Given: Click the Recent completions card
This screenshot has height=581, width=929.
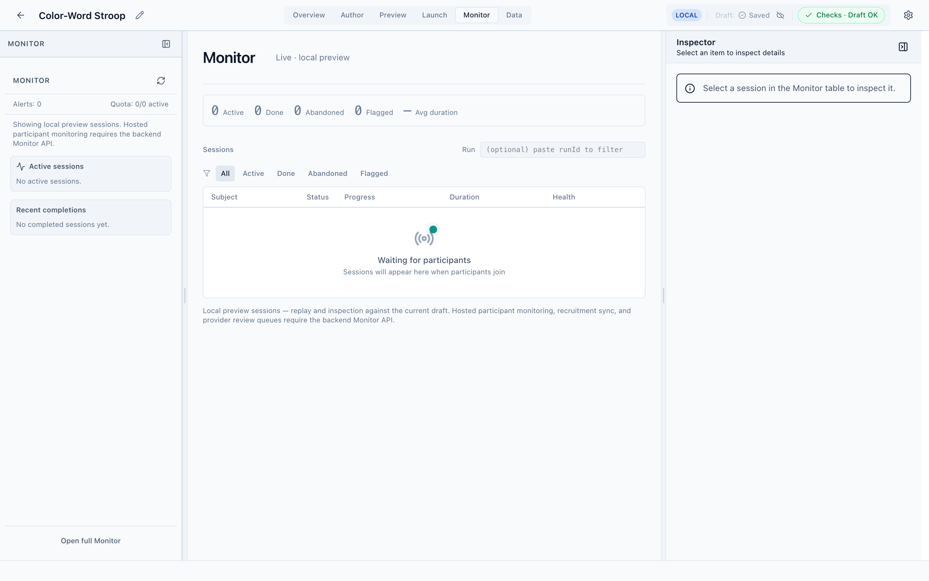Looking at the screenshot, I should pyautogui.click(x=91, y=217).
